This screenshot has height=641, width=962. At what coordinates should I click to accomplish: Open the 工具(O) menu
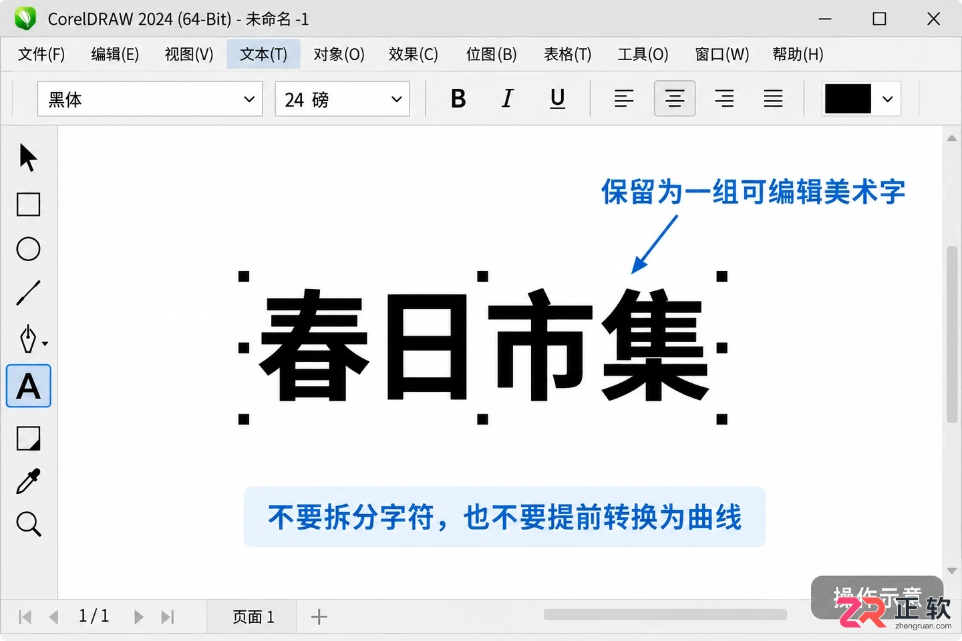click(643, 54)
